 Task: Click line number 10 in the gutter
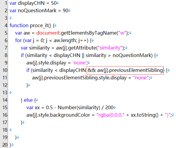(5, 70)
